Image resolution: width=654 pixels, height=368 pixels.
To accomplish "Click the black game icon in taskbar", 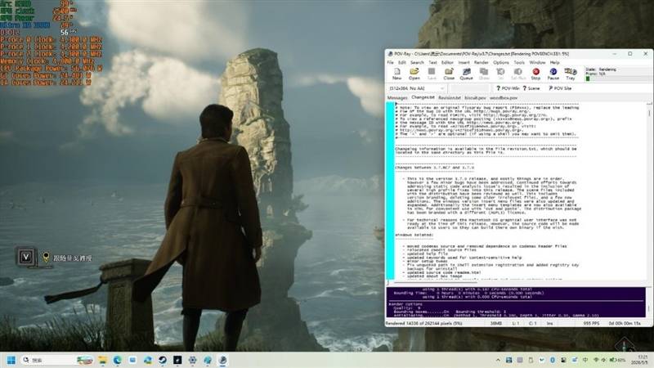I will [x=177, y=360].
